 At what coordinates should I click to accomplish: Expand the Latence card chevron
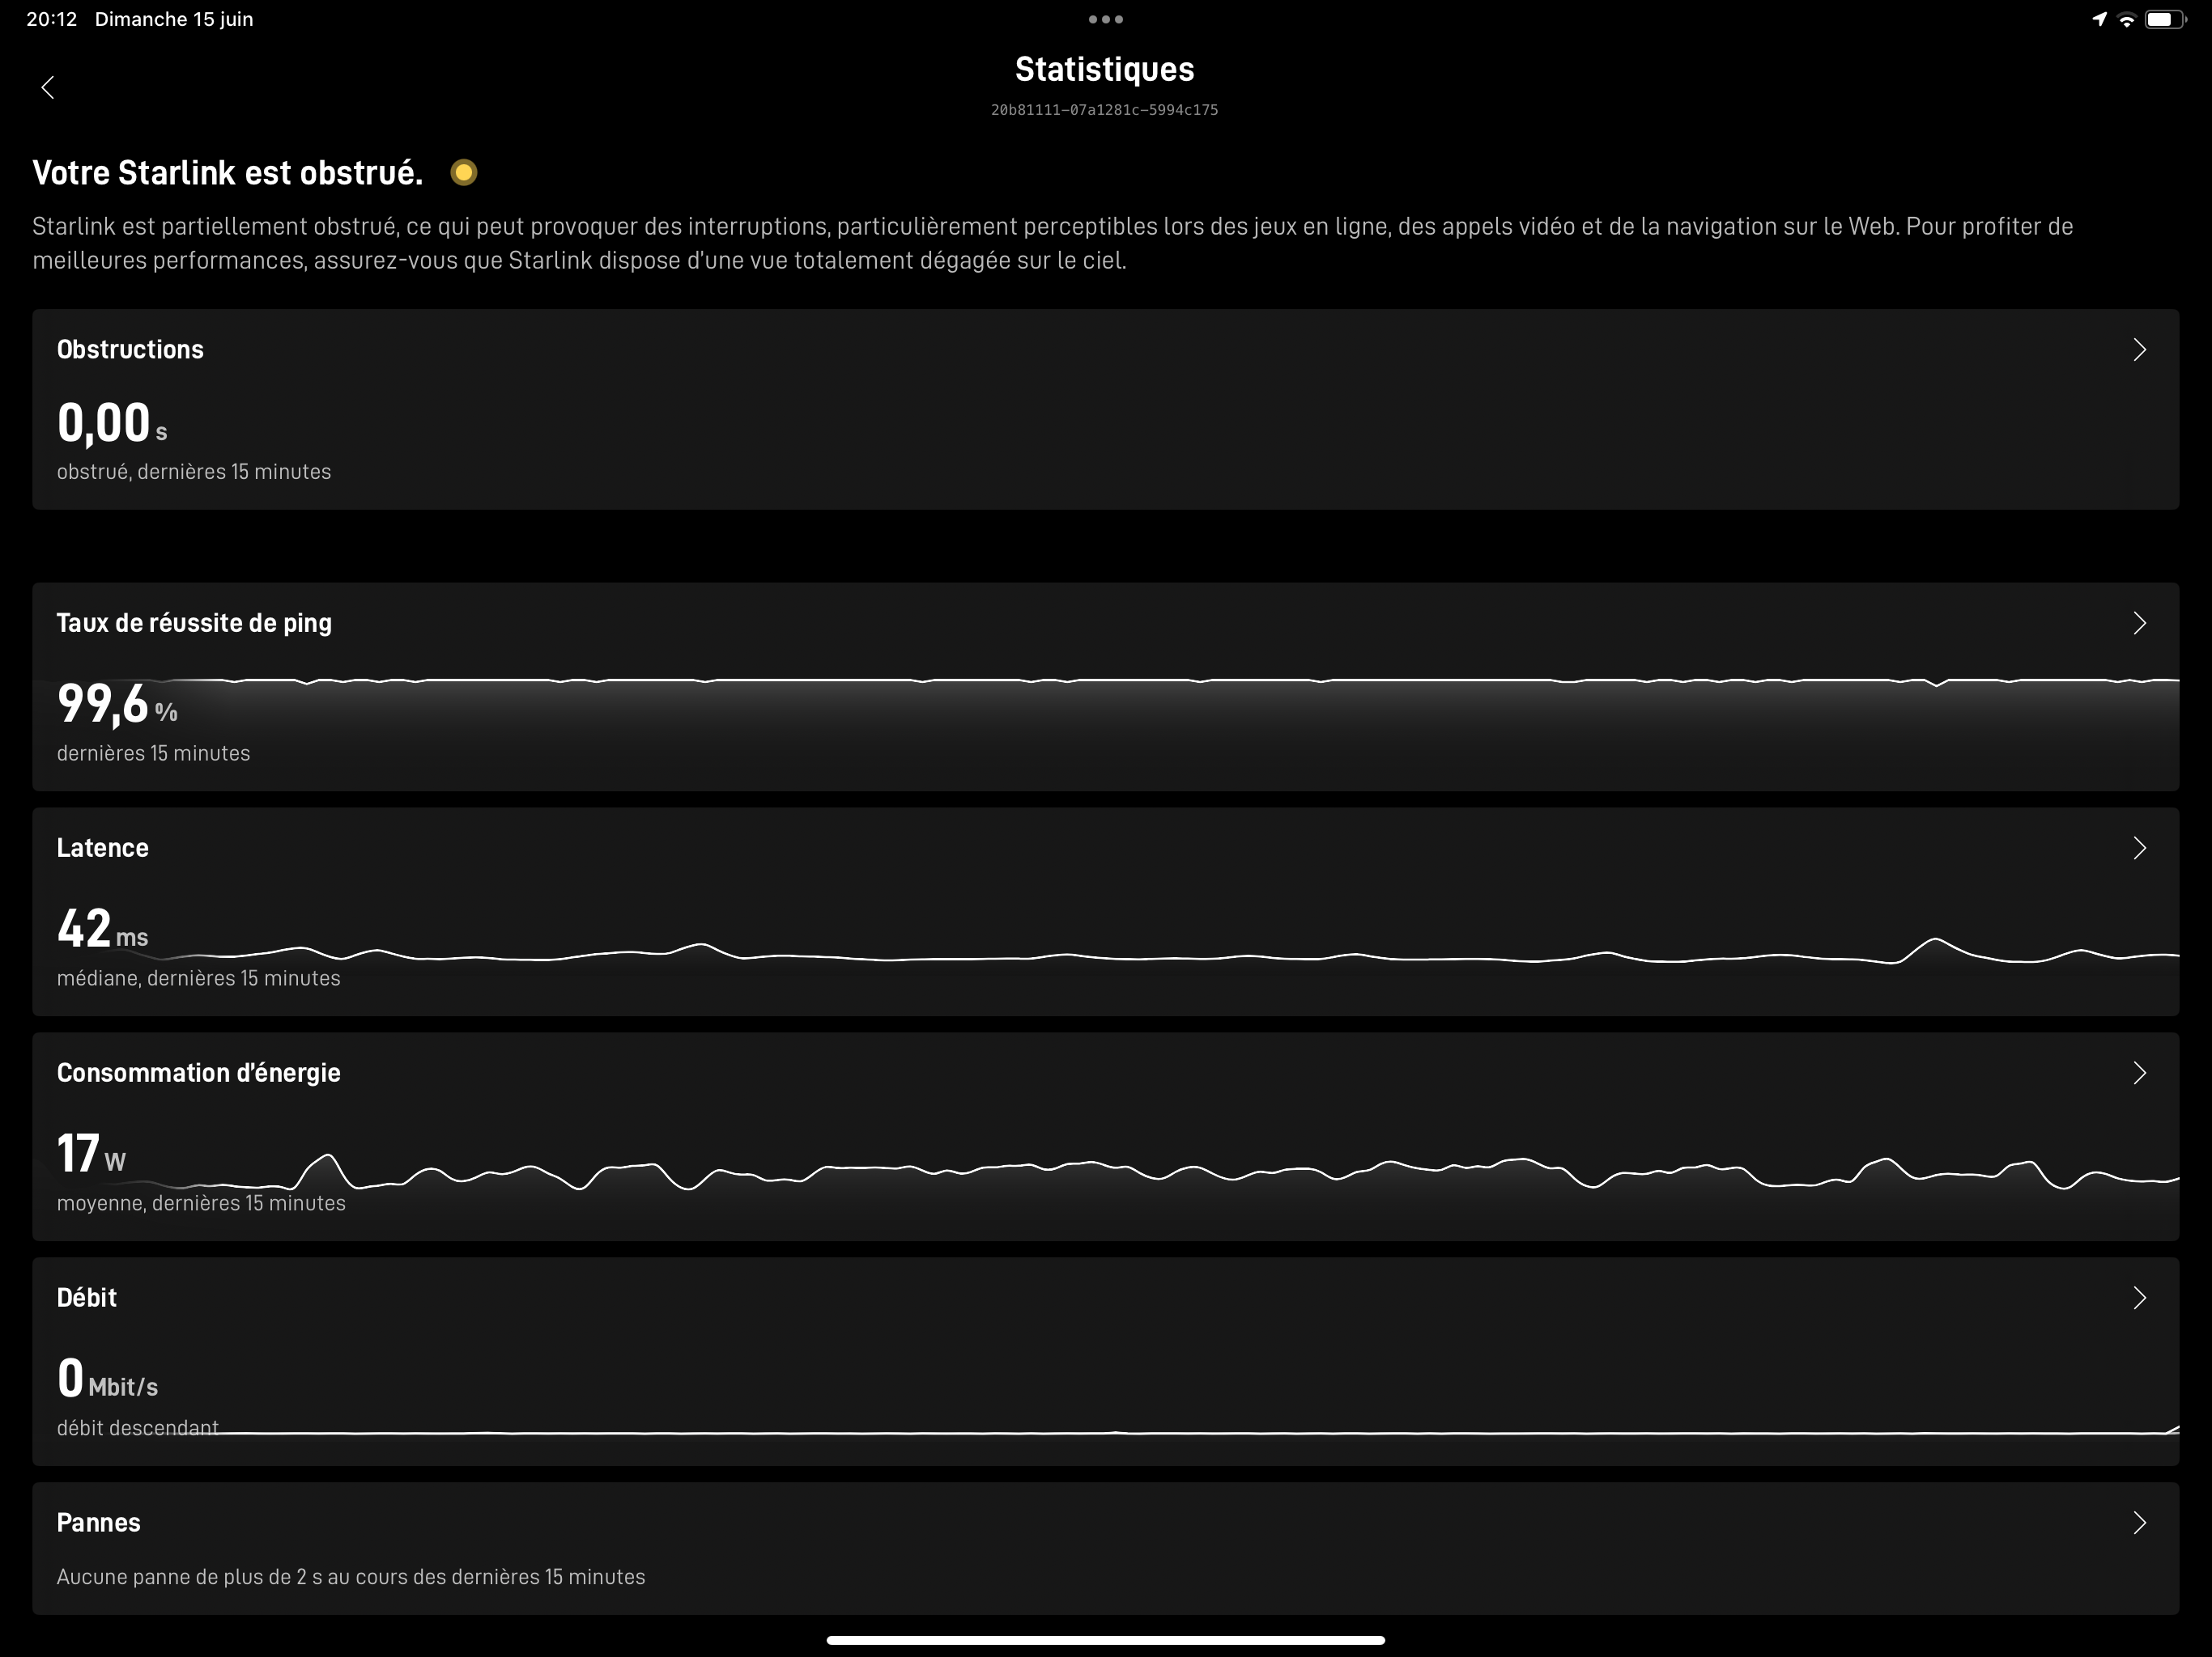point(2139,849)
